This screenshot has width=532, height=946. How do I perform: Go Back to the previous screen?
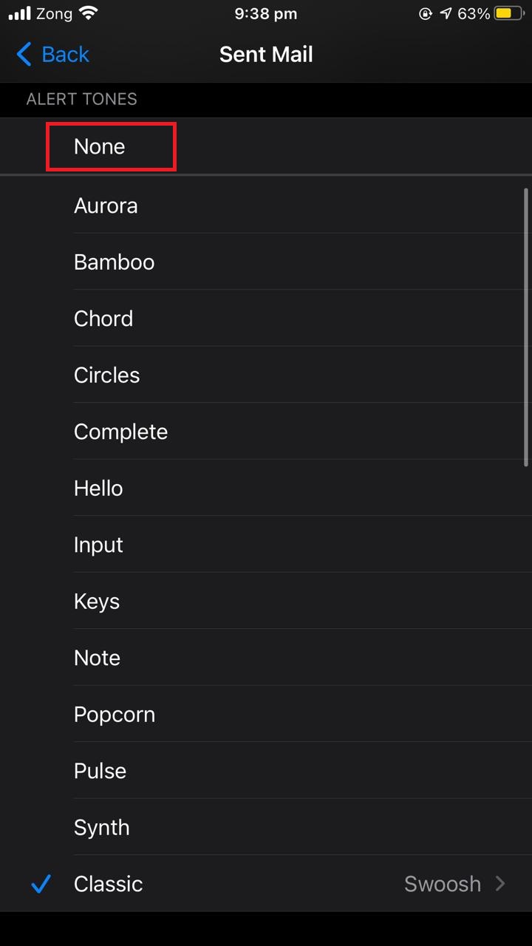click(x=65, y=54)
